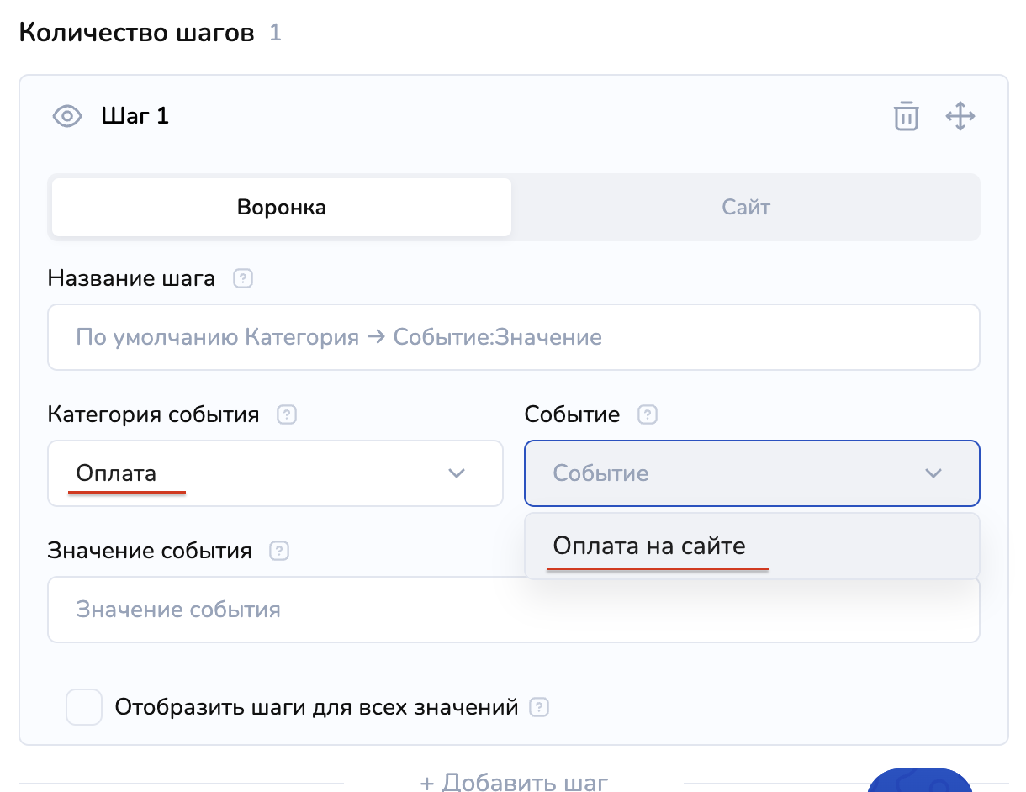Toggle visibility eye icon for Шаг 1

tap(67, 116)
